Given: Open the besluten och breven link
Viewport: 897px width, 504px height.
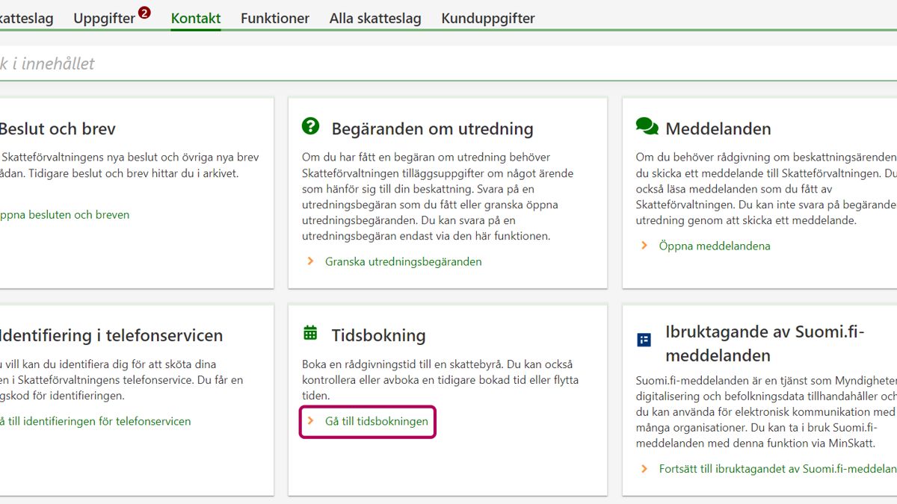Looking at the screenshot, I should pyautogui.click(x=64, y=214).
